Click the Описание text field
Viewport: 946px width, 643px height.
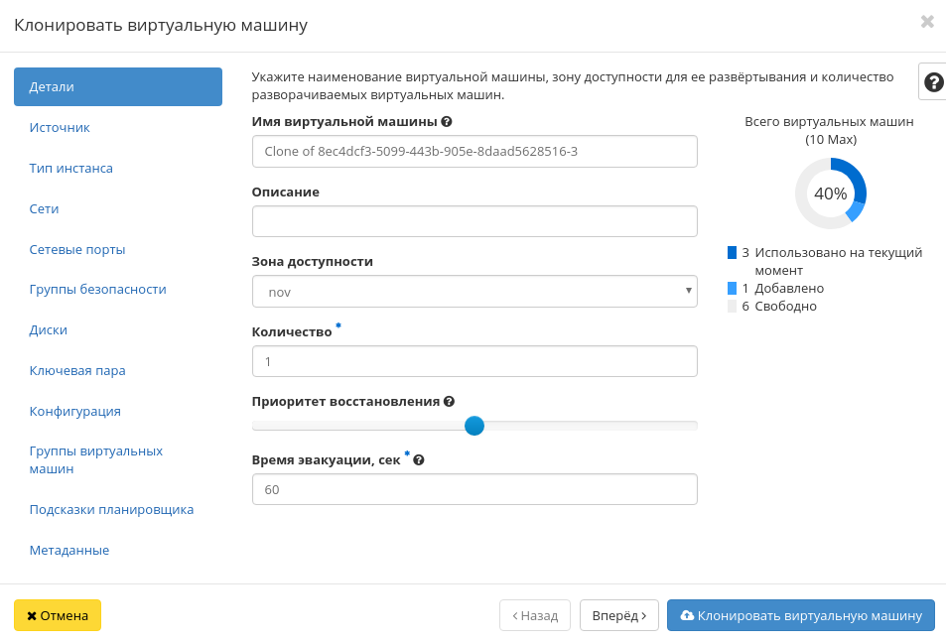pos(474,221)
